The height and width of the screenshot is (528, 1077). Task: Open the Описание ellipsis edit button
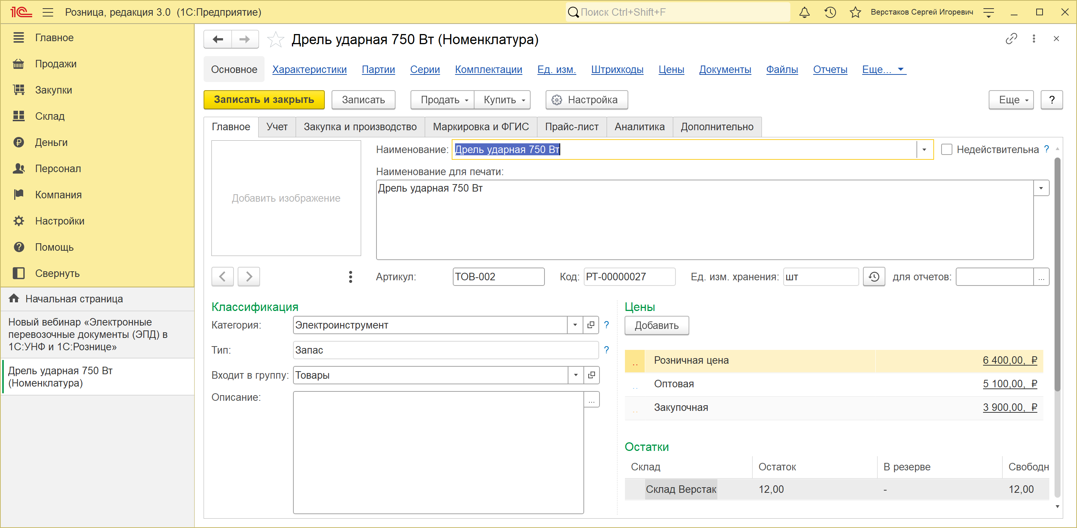(592, 400)
